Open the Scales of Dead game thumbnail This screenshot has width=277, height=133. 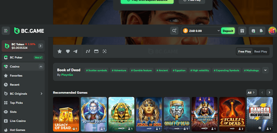[232, 114]
